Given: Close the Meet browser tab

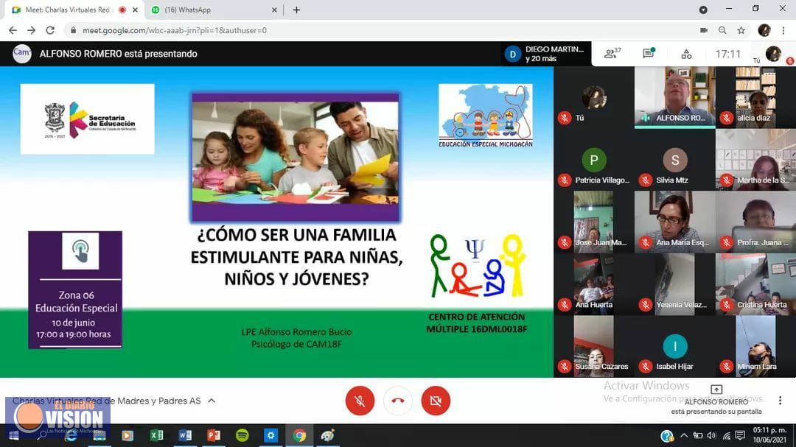Looking at the screenshot, I should click(x=135, y=10).
